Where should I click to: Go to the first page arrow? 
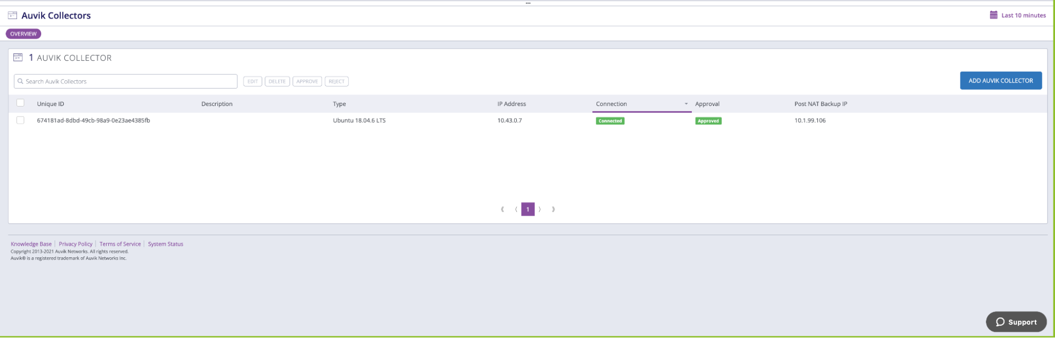point(502,209)
